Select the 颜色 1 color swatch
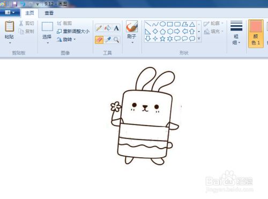Image resolution: width=268 pixels, height=199 pixels. pos(256,33)
